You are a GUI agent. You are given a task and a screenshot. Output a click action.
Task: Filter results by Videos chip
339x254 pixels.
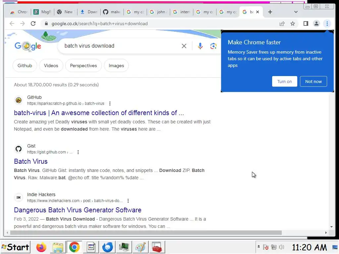point(51,65)
